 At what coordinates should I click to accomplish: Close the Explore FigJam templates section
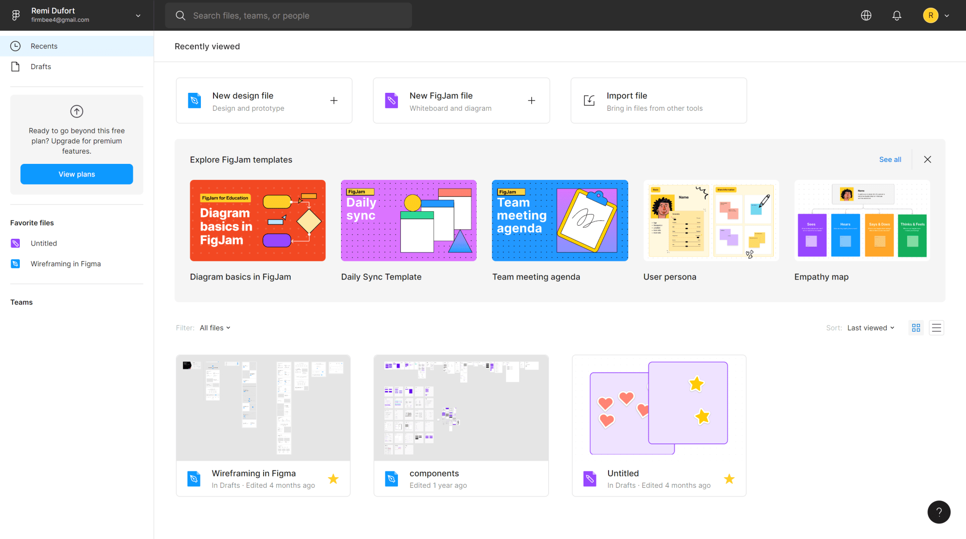pyautogui.click(x=927, y=160)
